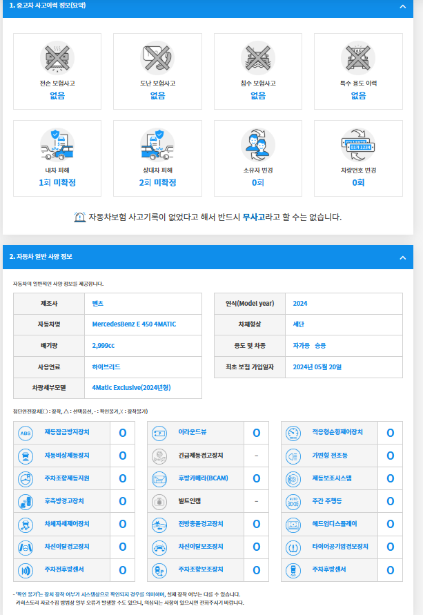Click the 자동비상제동장치 icon
The height and width of the screenshot is (615, 423).
[26, 456]
